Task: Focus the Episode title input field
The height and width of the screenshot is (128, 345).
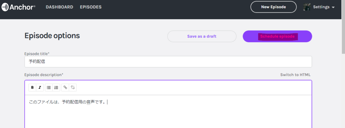Action: [168, 62]
